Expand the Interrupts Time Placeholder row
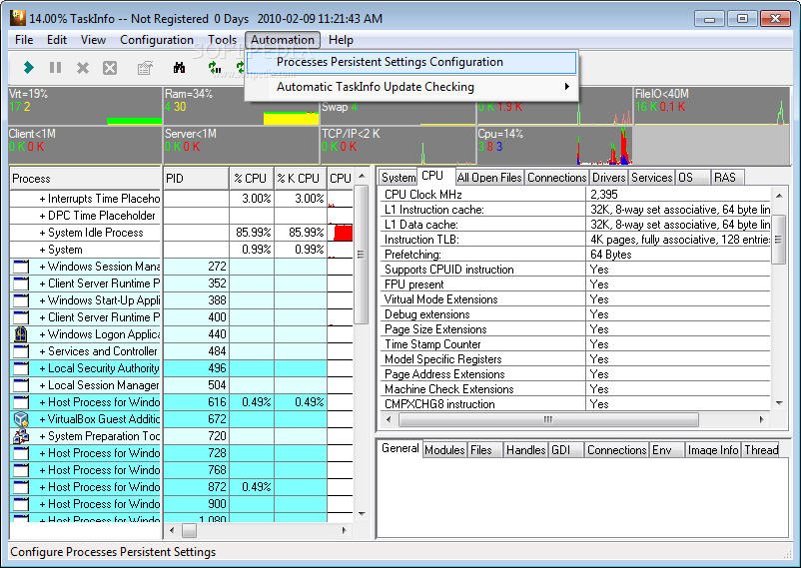Screen dimensions: 801x568 [x=42, y=199]
